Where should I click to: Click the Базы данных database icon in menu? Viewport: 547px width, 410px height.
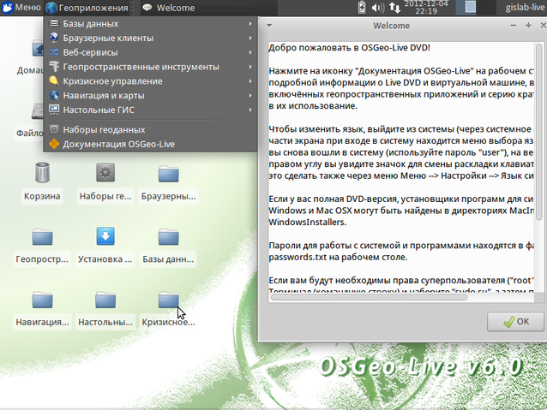pos(54,23)
